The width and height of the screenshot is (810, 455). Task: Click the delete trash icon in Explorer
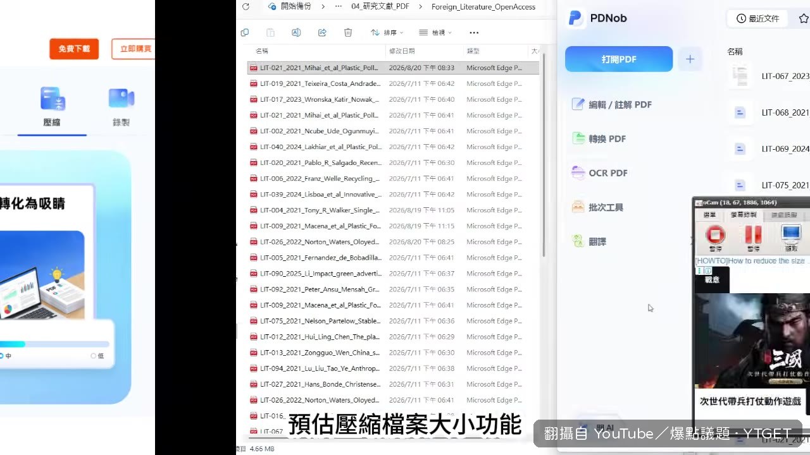348,33
